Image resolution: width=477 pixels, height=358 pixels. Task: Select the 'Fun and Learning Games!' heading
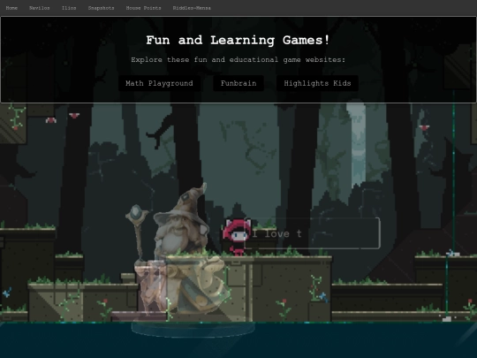click(x=238, y=40)
